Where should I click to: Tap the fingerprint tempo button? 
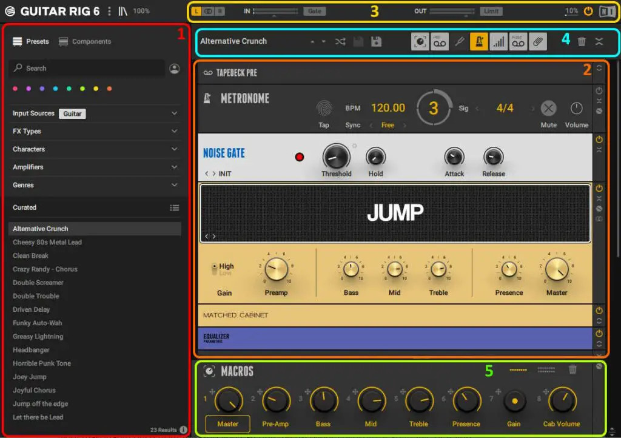pos(324,108)
